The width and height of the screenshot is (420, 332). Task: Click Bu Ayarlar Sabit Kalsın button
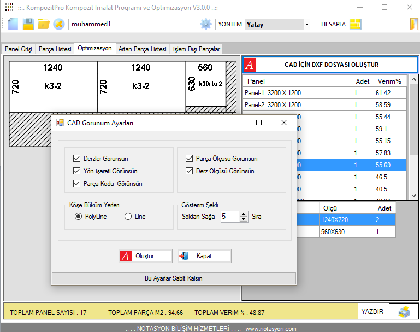[174, 278]
